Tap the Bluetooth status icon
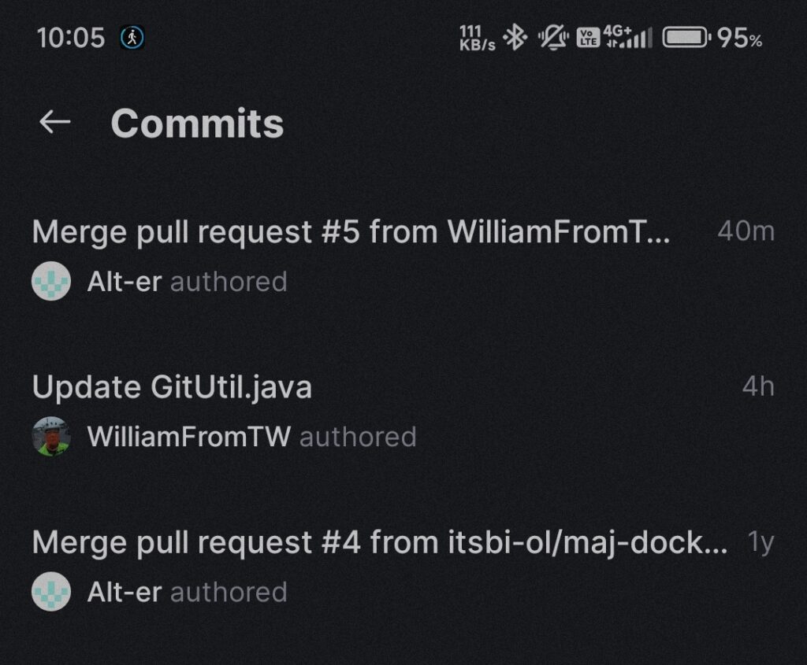This screenshot has width=807, height=665. tap(515, 38)
